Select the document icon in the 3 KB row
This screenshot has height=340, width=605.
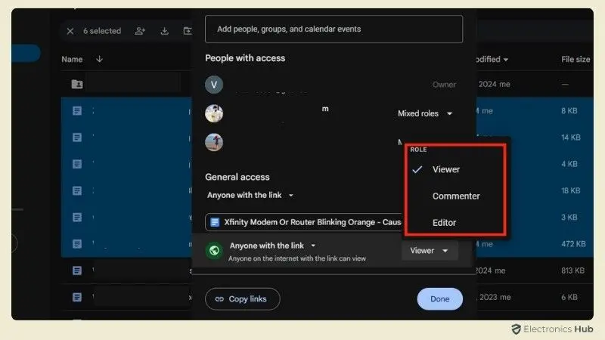click(x=77, y=217)
